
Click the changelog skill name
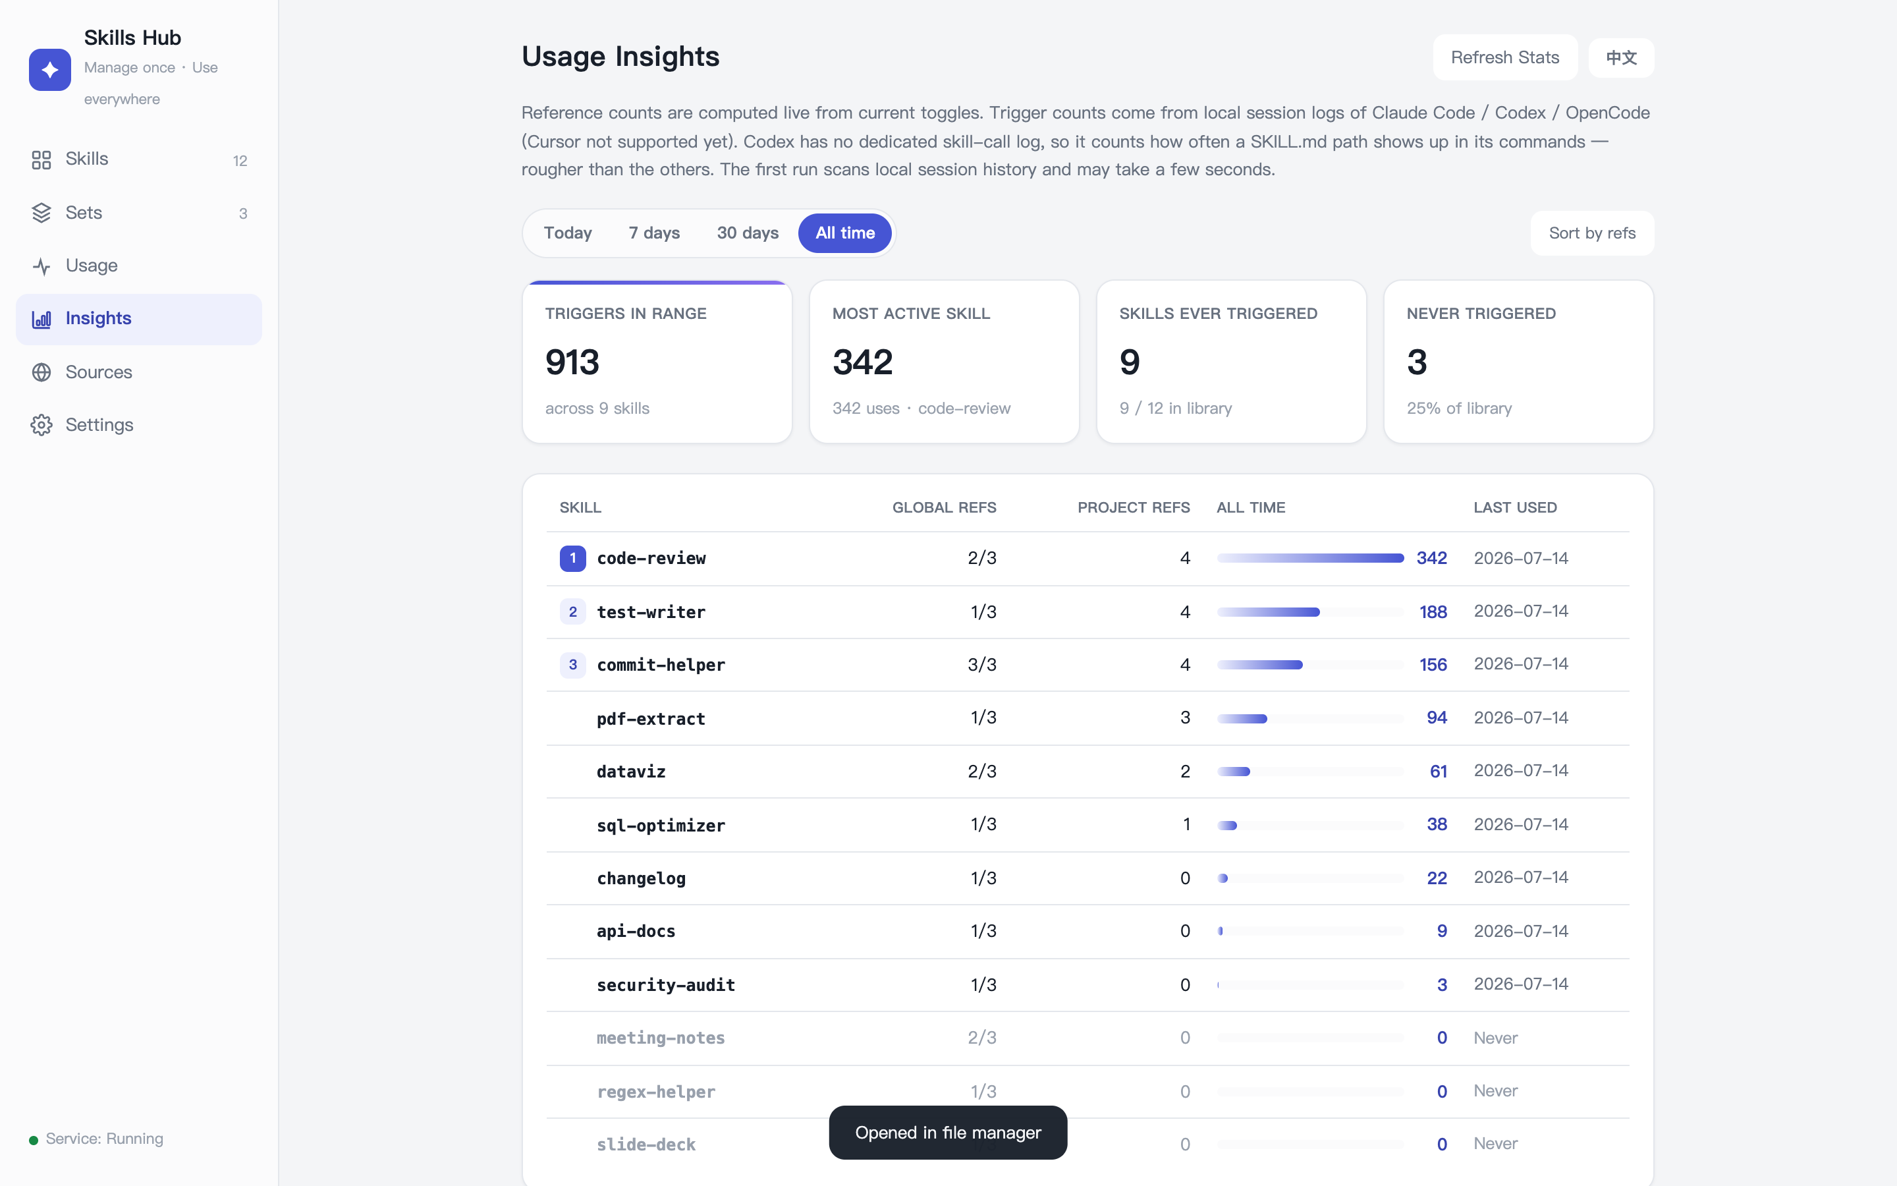pos(641,878)
